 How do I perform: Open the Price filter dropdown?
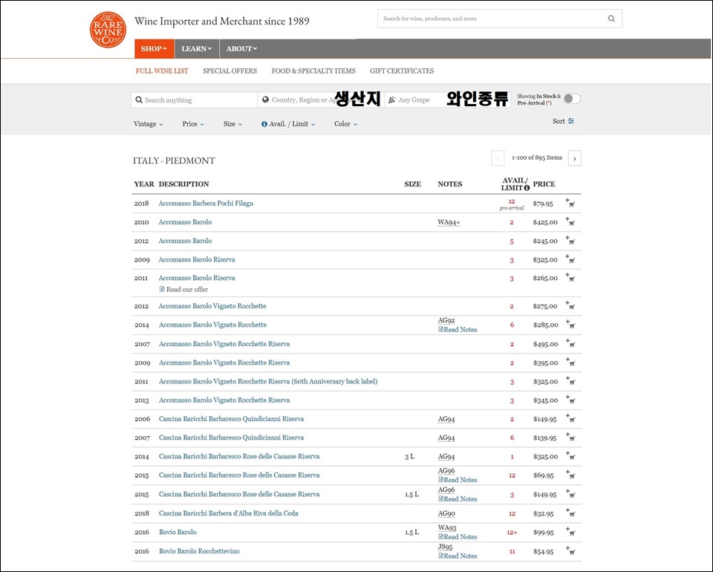(x=193, y=123)
